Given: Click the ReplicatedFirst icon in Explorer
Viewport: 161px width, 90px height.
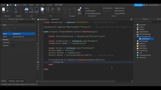Looking at the screenshot, I should [x=138, y=32].
